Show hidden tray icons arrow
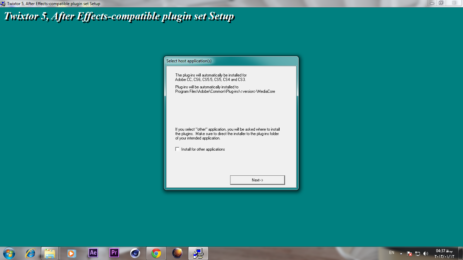463x260 pixels. point(401,253)
